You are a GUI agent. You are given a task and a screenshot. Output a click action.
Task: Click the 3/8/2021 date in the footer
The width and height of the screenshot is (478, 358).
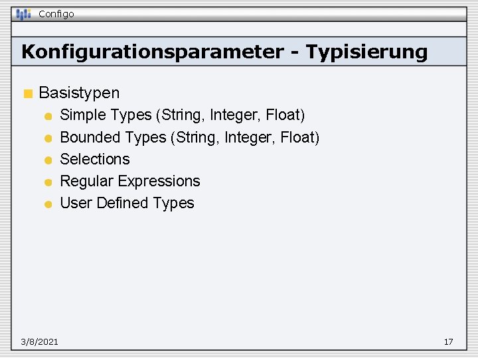point(39,341)
